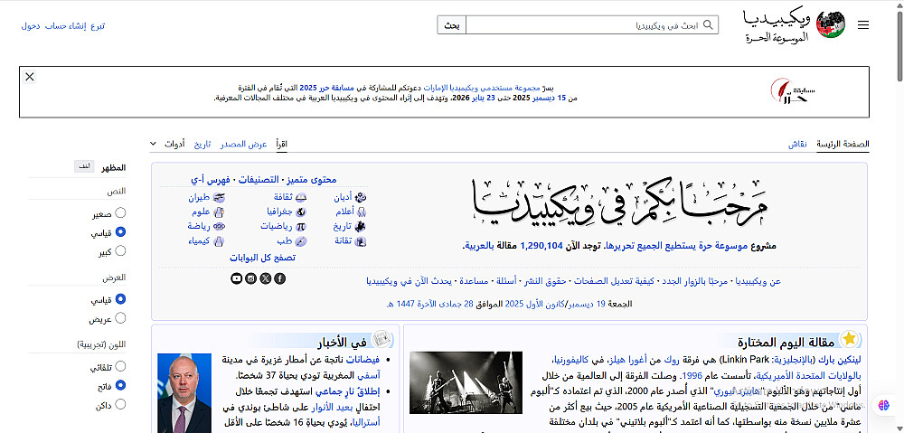
Task: Select فاتح light color mode
Action: pyautogui.click(x=120, y=385)
